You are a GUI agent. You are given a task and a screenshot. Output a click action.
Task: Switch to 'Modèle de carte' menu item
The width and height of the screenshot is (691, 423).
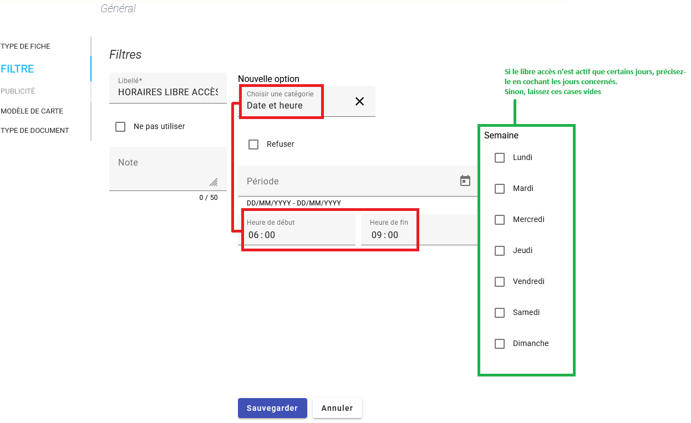point(32,111)
